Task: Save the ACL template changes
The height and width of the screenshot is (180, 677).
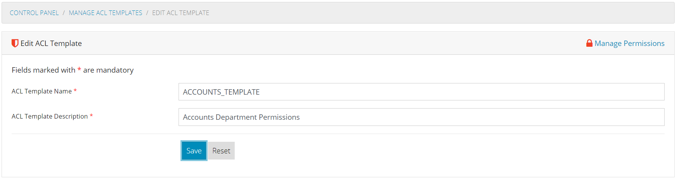Action: (x=194, y=151)
